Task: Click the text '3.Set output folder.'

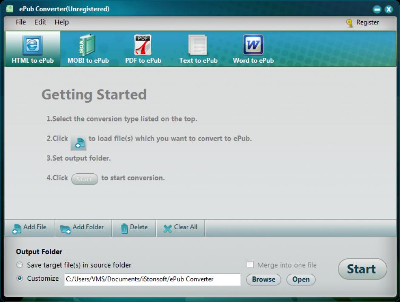Action: click(x=79, y=158)
